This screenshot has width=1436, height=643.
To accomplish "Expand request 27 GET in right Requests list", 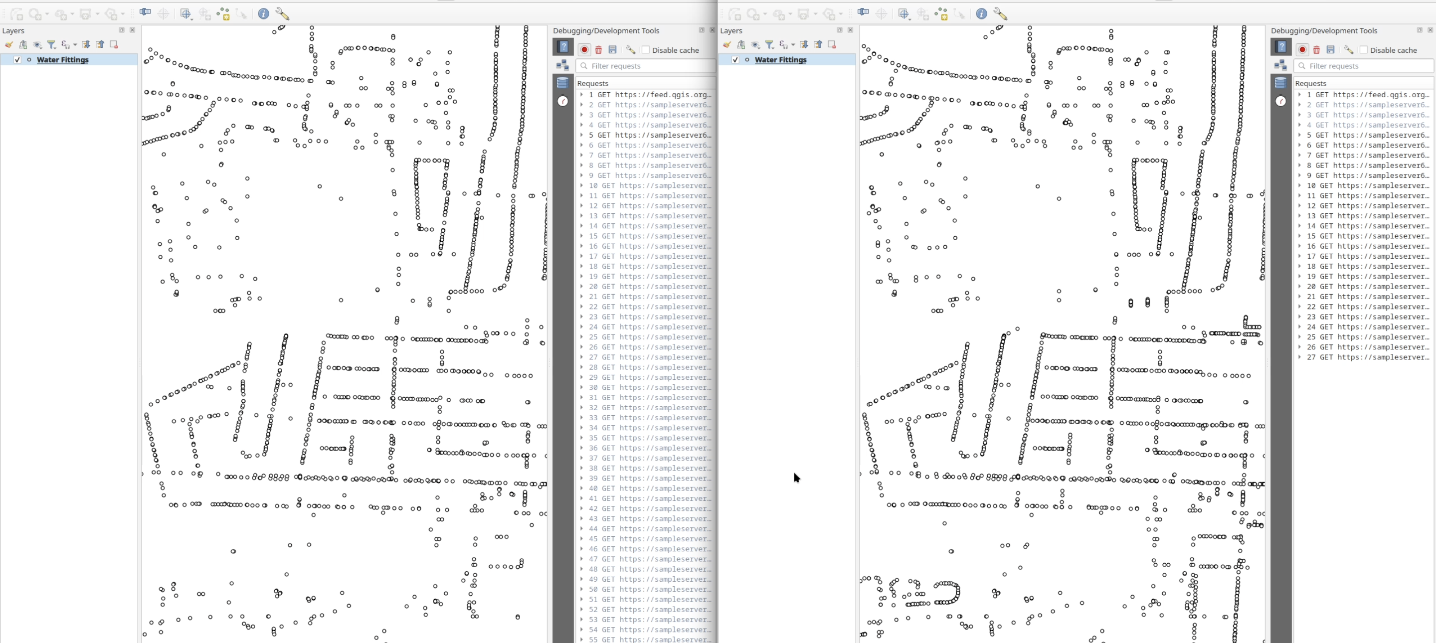I will pos(1299,357).
